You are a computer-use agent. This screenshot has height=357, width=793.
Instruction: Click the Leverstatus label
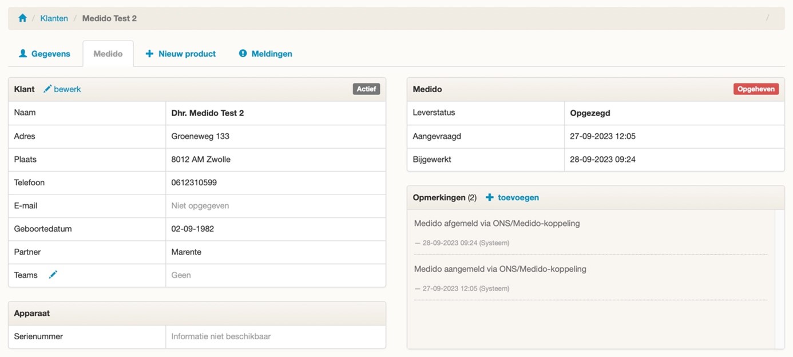[434, 113]
